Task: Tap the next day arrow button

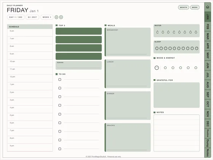Action: [61, 17]
